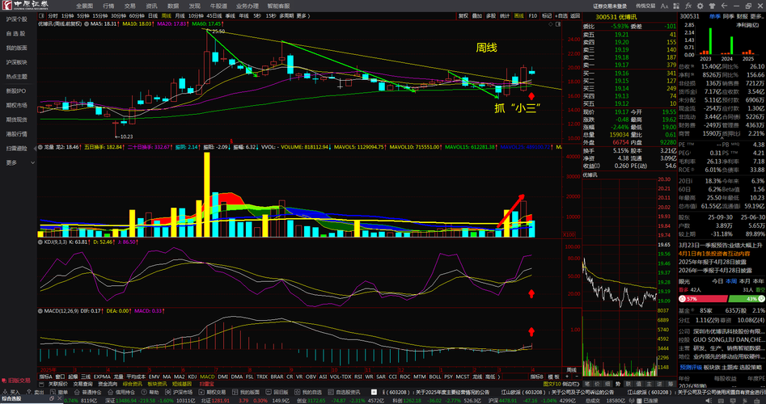The image size is (766, 404).
Task: Open 4月1日有1条投资者互动内容 news link
Action: coord(714,254)
